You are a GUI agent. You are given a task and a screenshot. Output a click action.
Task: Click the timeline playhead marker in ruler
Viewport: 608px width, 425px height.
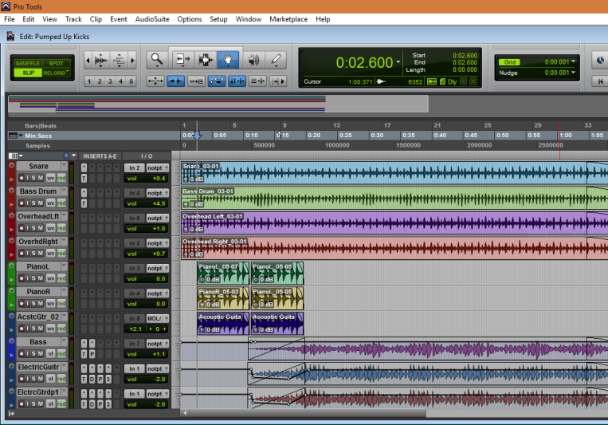click(x=197, y=136)
